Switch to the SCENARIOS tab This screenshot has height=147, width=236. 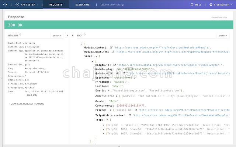pos(82,5)
